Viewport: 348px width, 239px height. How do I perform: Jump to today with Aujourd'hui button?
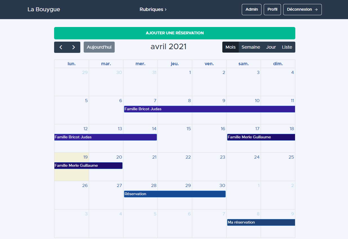(x=99, y=47)
